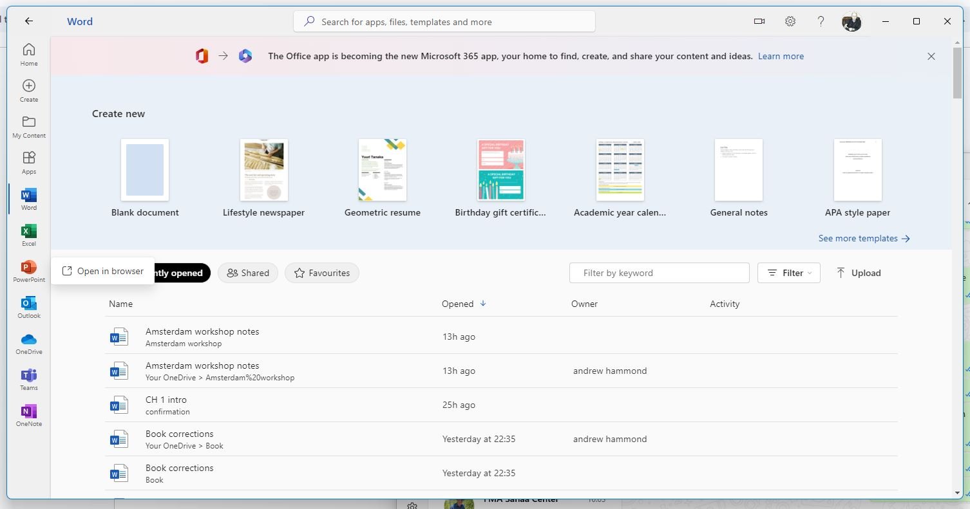Screen dimensions: 970x509
Task: Choose the Academic year calendar template
Action: (620, 178)
